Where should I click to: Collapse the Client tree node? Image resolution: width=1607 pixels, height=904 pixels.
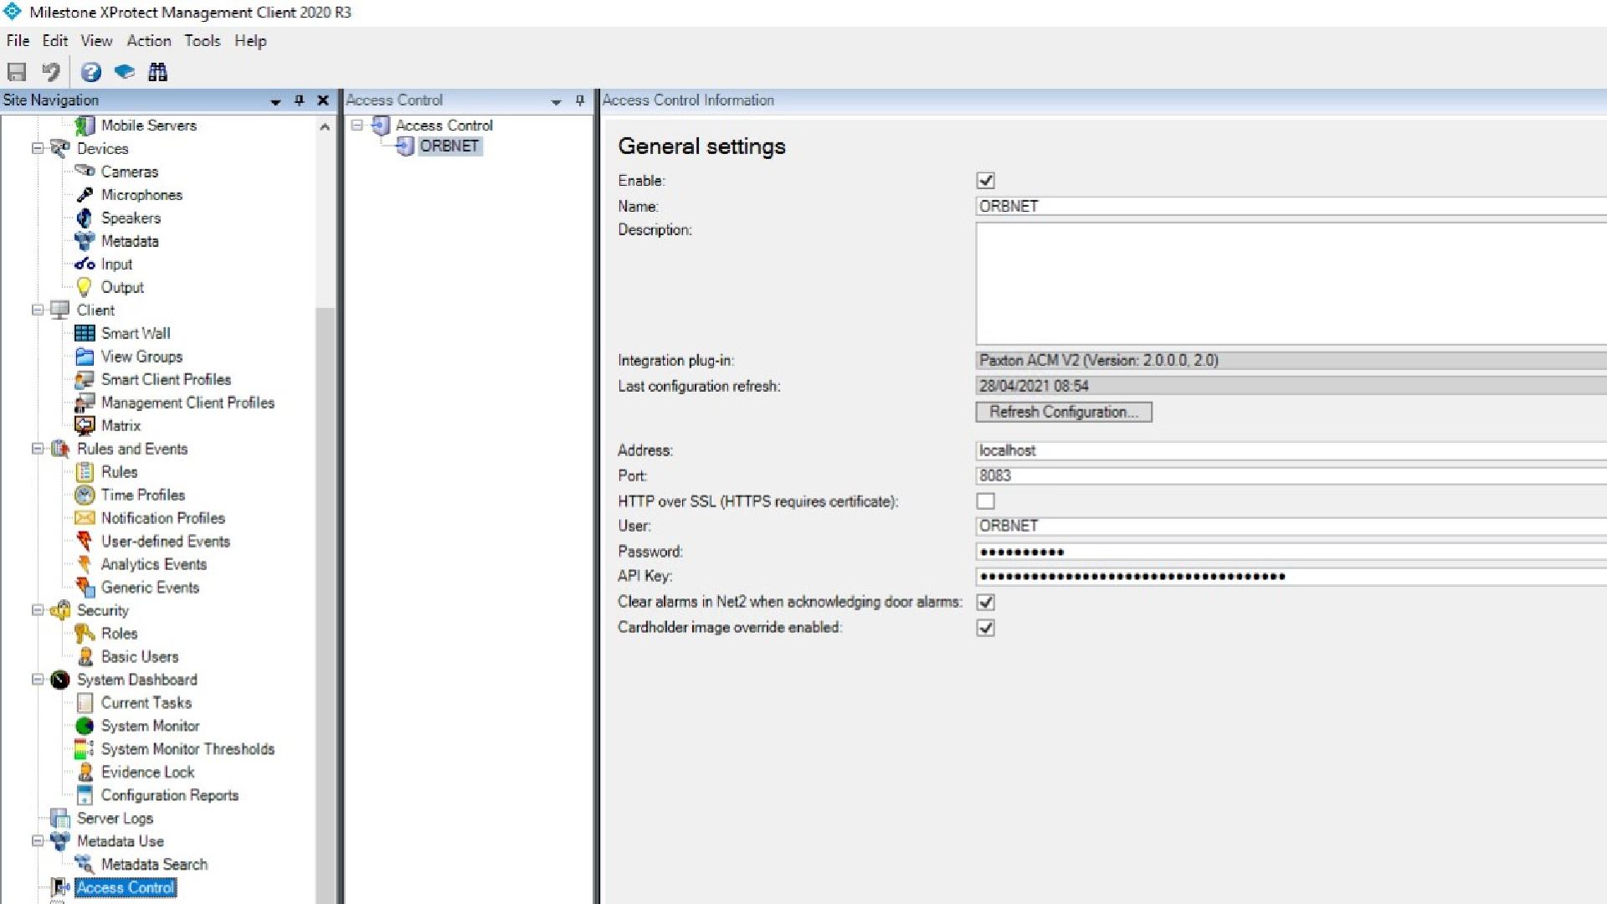pyautogui.click(x=38, y=310)
